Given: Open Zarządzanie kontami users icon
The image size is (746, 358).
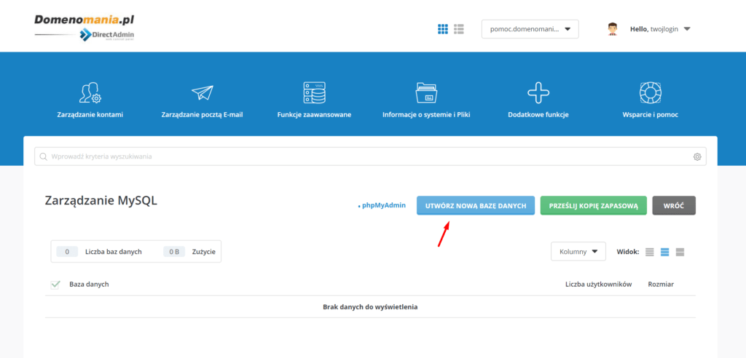Looking at the screenshot, I should pos(90,92).
